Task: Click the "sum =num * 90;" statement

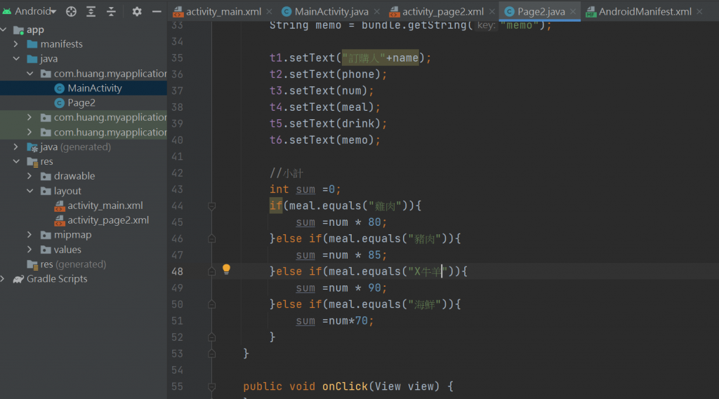Action: point(341,288)
